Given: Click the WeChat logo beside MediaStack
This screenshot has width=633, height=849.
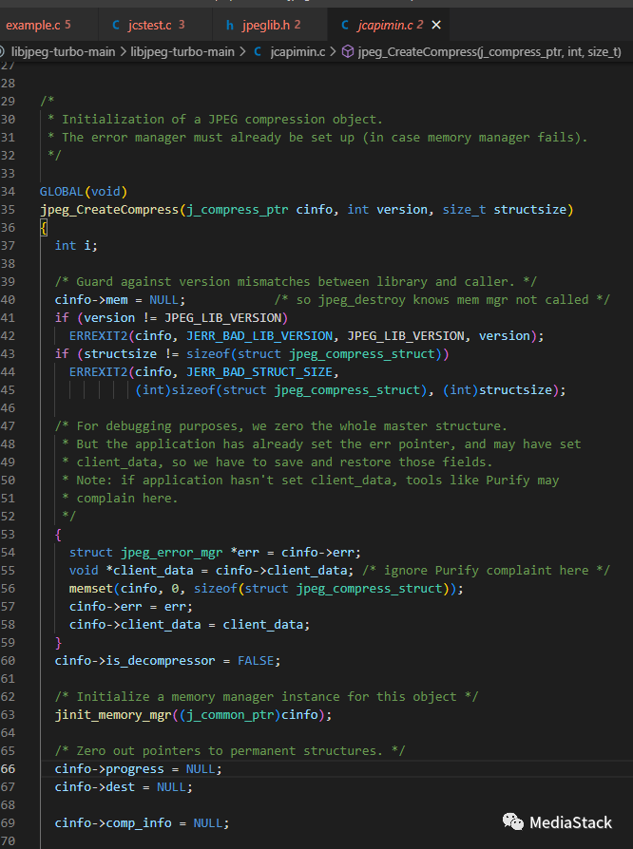Looking at the screenshot, I should 512,821.
